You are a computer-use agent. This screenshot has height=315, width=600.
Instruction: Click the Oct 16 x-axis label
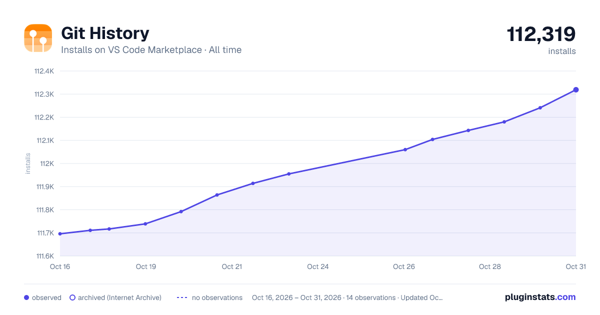[60, 266]
